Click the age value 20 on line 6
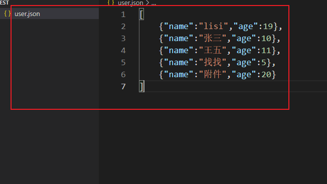The width and height of the screenshot is (327, 184). coord(266,75)
